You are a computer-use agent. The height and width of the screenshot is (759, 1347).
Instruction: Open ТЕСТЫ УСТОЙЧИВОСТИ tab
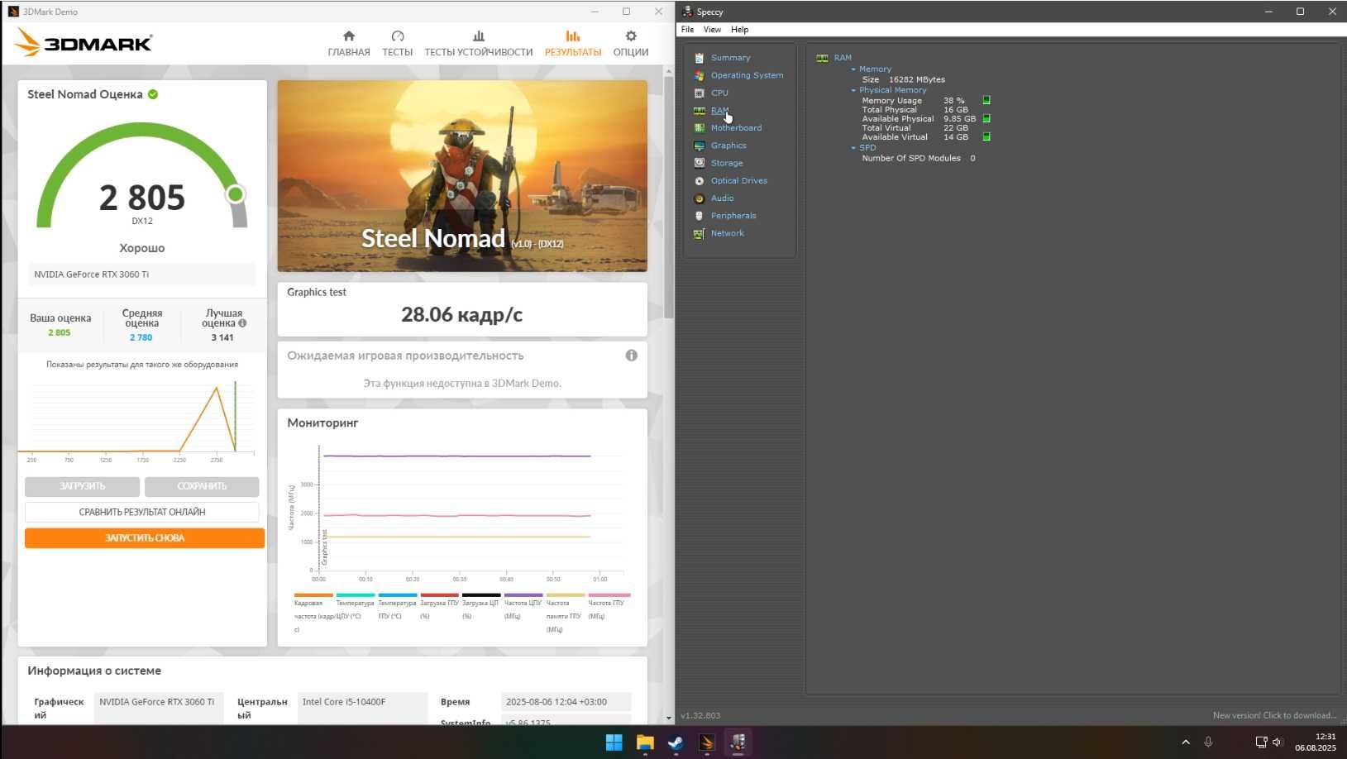[478, 43]
